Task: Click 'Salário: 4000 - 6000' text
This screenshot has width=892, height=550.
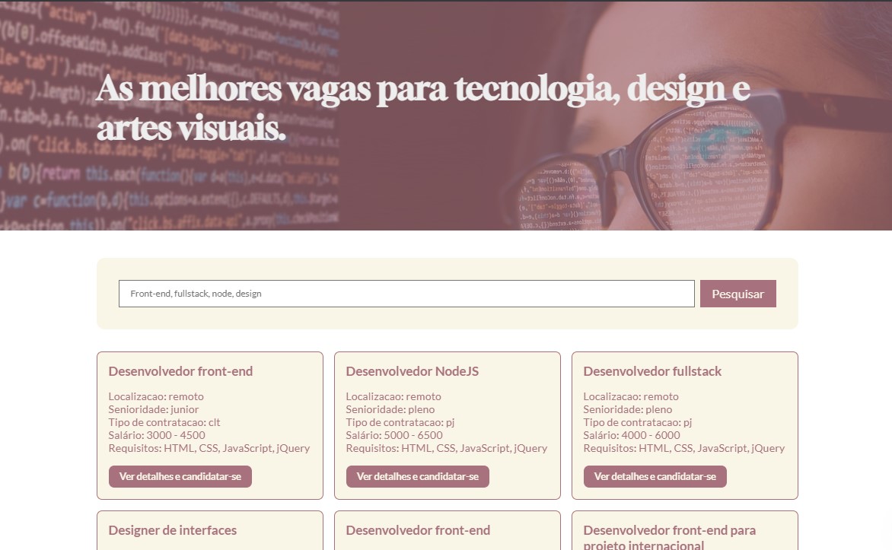Action: click(632, 435)
